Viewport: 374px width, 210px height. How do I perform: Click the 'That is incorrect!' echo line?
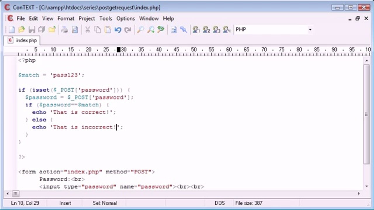click(x=77, y=127)
